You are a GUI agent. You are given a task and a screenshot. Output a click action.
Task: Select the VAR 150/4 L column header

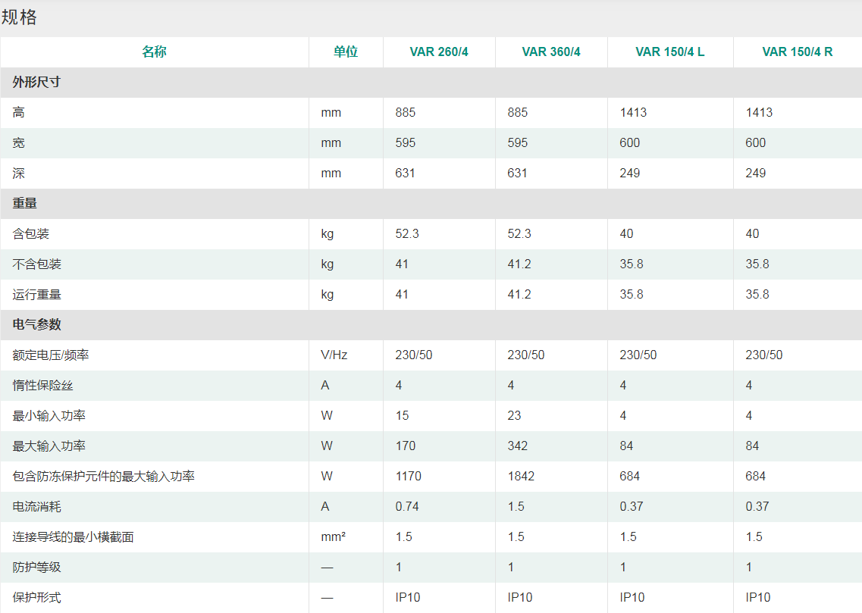click(x=670, y=52)
